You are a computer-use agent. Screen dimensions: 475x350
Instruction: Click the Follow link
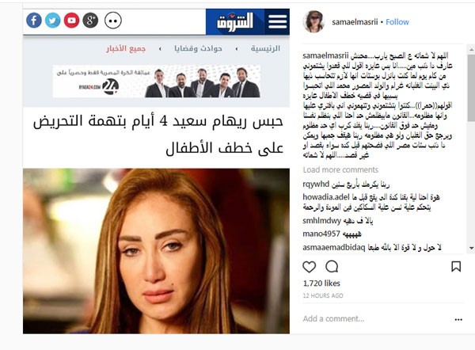point(397,22)
